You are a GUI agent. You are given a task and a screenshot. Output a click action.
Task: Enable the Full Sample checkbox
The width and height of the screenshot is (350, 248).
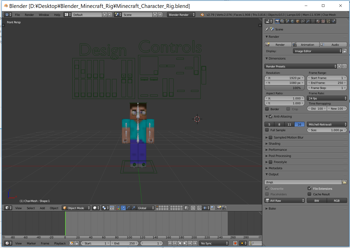pyautogui.click(x=267, y=130)
